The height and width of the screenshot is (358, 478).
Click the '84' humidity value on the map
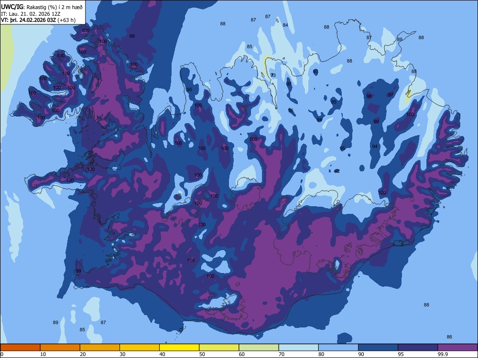tap(285, 25)
